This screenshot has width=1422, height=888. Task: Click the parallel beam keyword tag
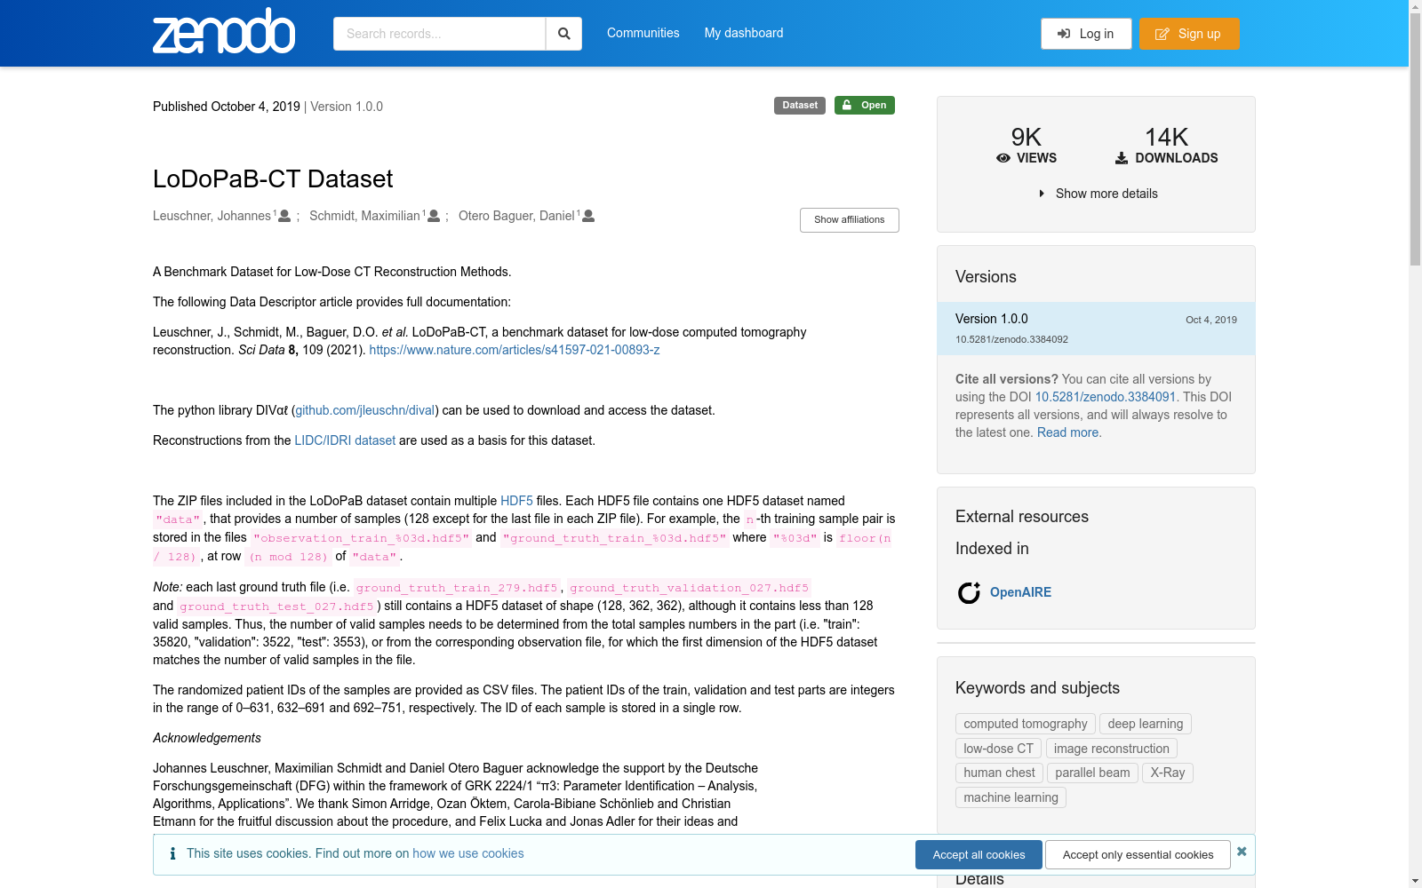click(x=1093, y=773)
